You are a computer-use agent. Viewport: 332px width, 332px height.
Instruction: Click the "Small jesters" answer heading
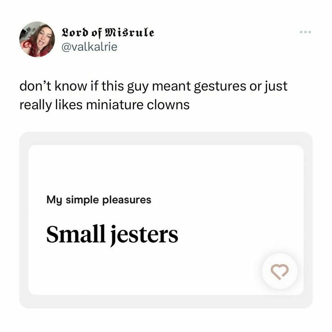coord(112,235)
